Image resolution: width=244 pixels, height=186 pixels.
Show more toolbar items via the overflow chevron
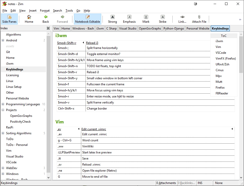click(240, 19)
